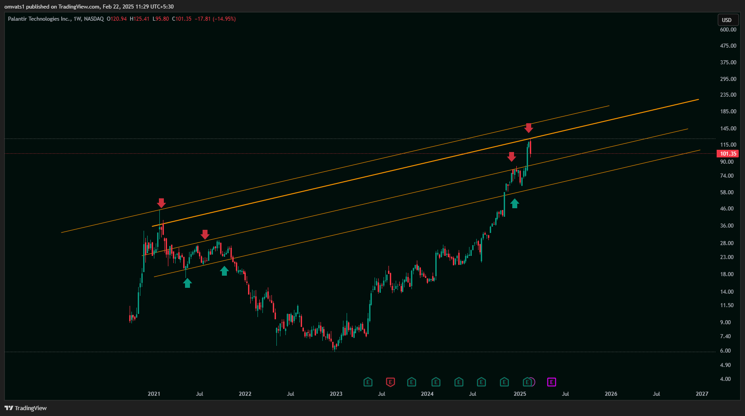Click the 600.00 price axis label
Image resolution: width=745 pixels, height=416 pixels.
(x=728, y=30)
